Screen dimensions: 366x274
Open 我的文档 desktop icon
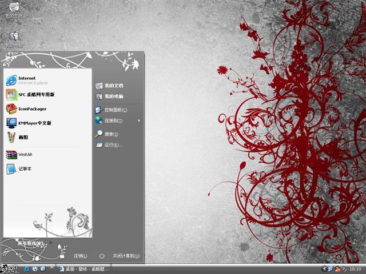click(x=14, y=9)
